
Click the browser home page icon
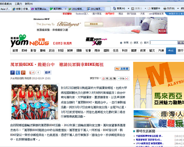114,8
